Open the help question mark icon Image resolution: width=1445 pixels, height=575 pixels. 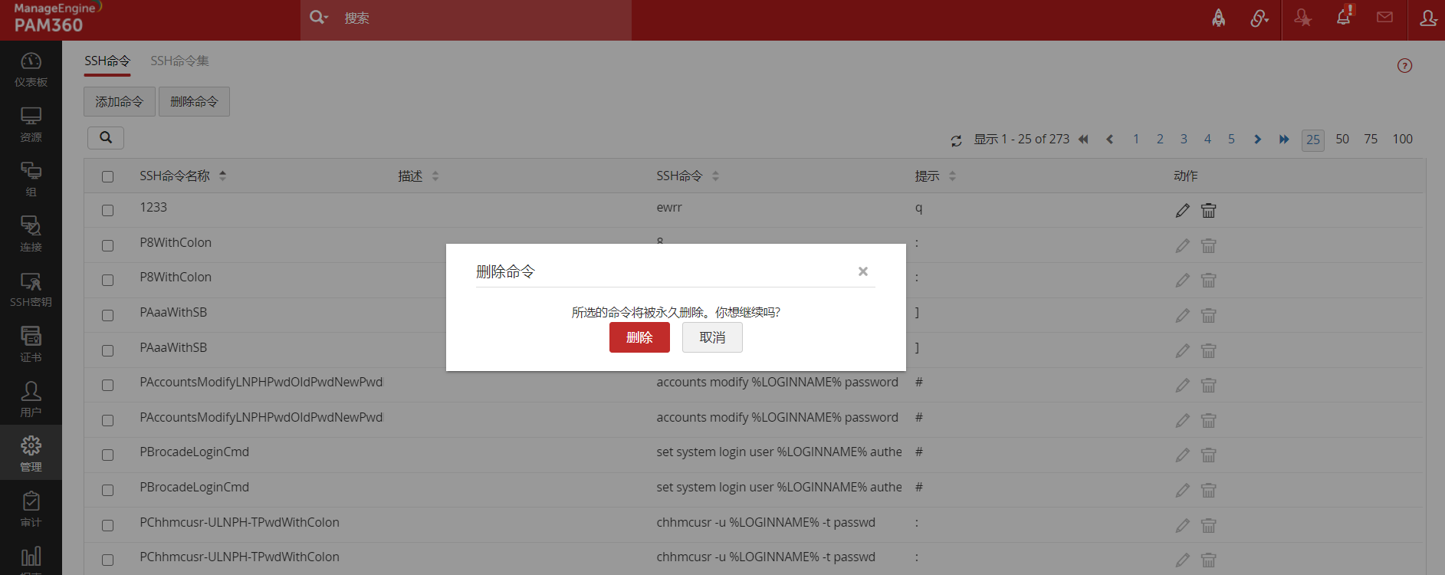tap(1404, 66)
